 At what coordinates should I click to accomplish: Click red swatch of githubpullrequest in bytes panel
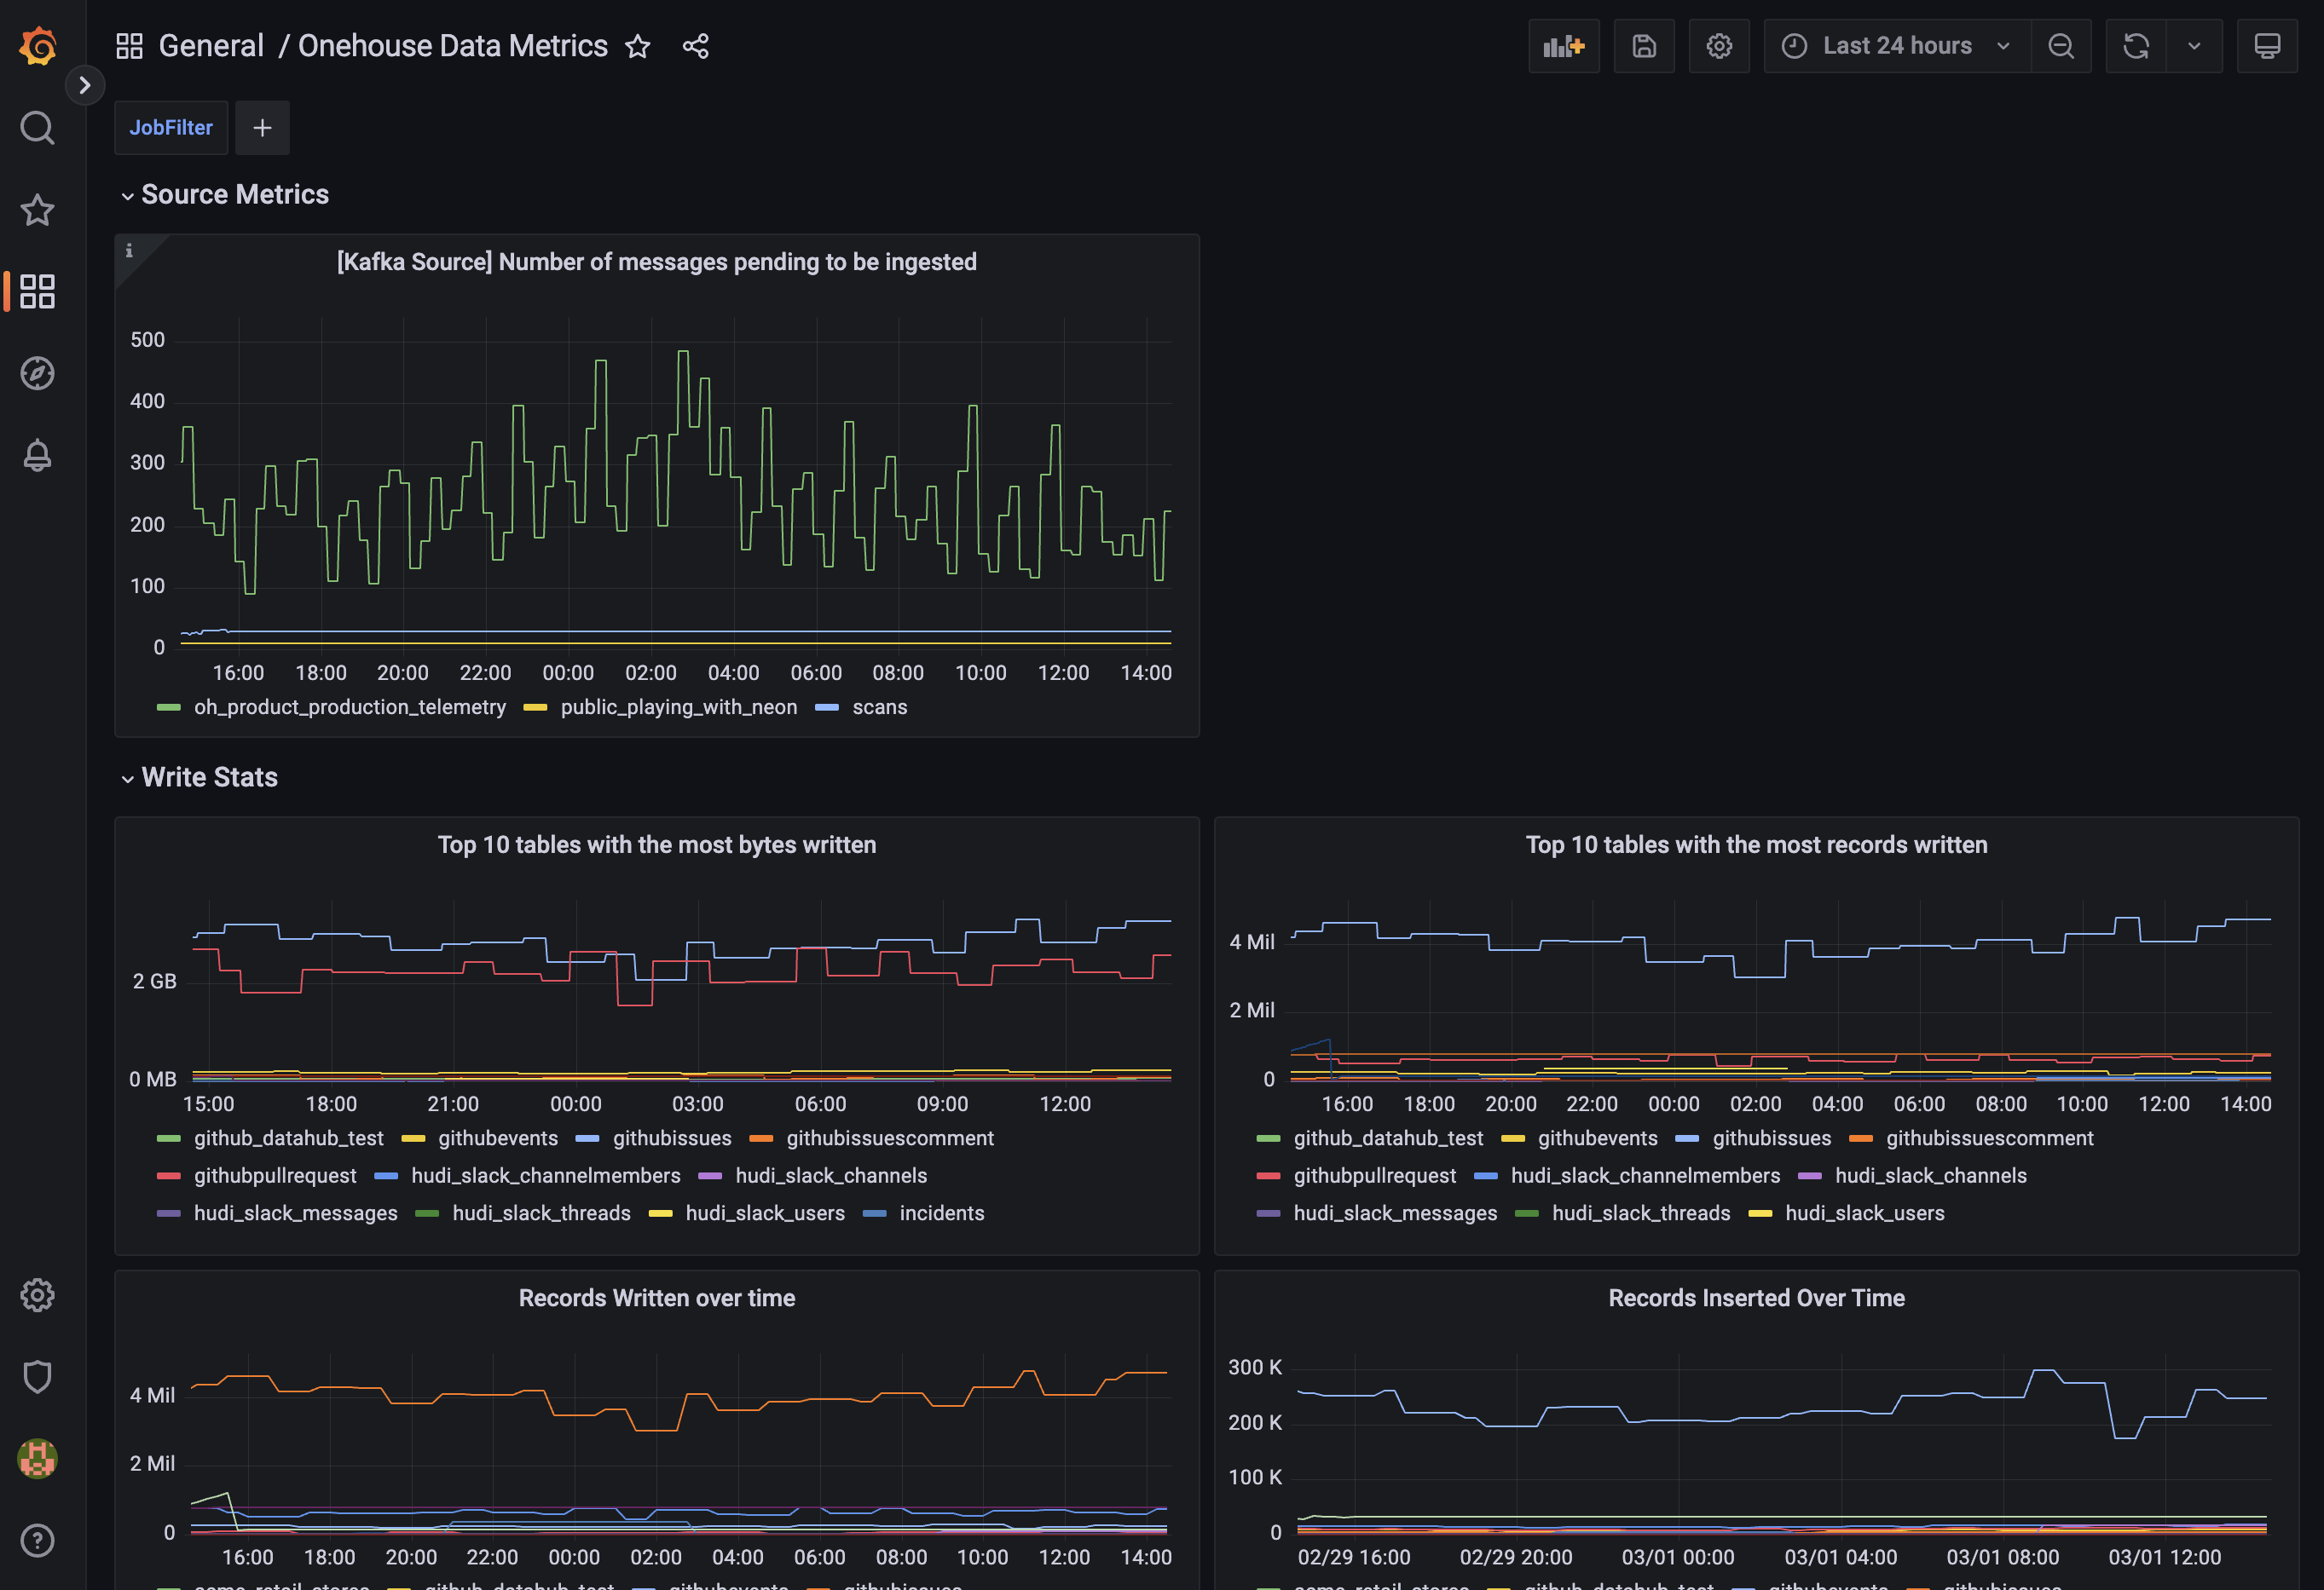(168, 1176)
